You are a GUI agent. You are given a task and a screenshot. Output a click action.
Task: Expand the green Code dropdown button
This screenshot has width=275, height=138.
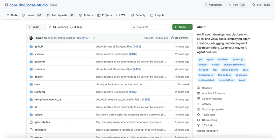182,27
